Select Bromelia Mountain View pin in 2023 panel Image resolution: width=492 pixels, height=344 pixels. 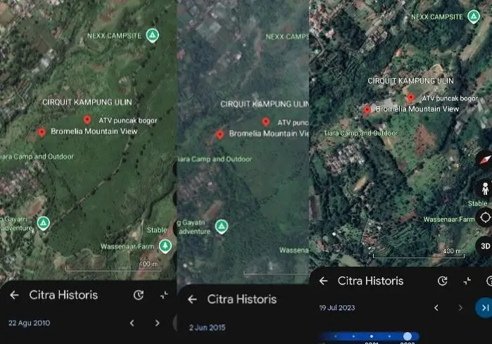point(367,110)
